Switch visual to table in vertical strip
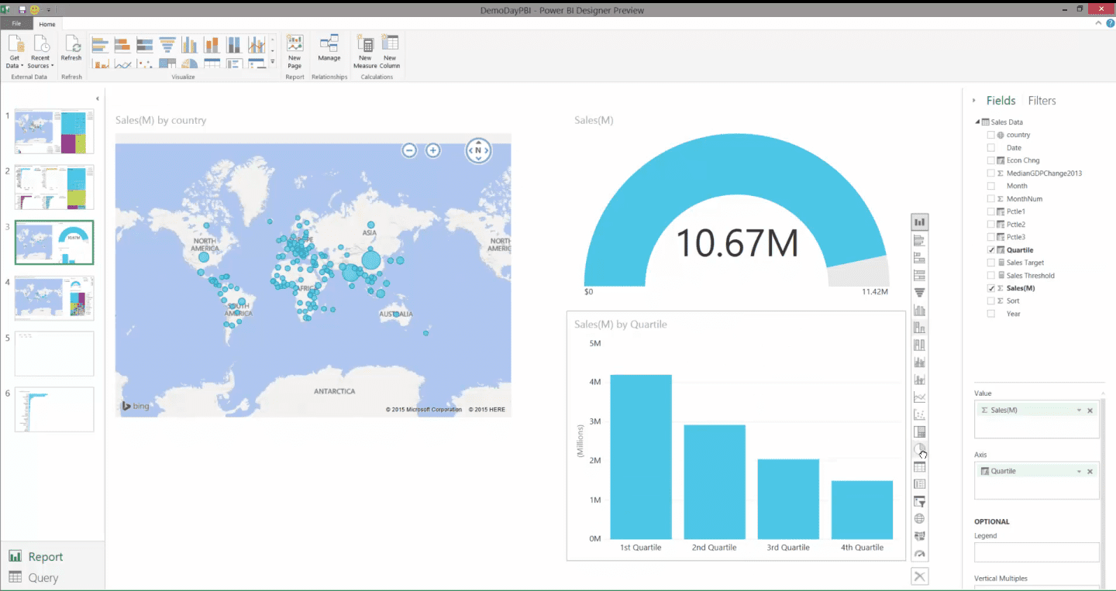 pyautogui.click(x=919, y=467)
